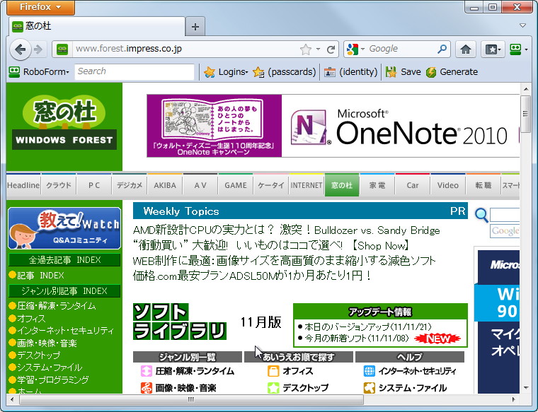Open the address bar history dropdown arrow
Screen dimensions: 538x412
(319, 49)
